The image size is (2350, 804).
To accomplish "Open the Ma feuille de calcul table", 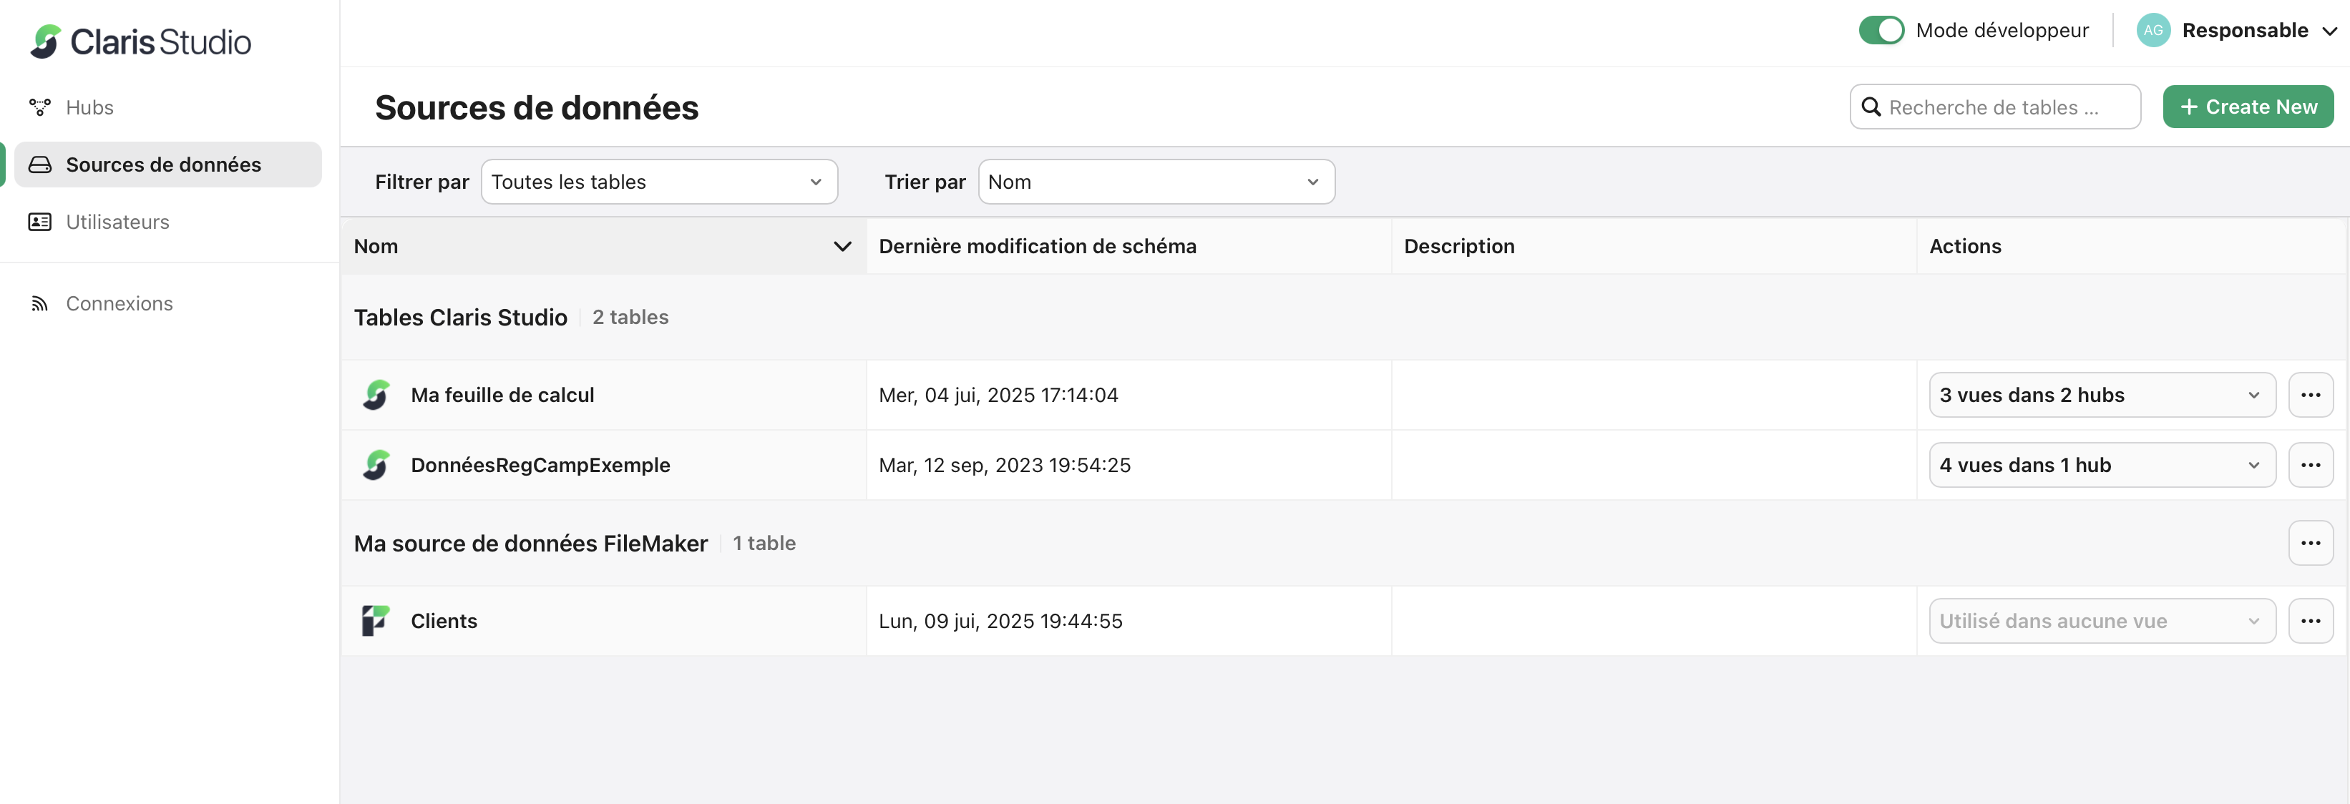I will [x=502, y=395].
